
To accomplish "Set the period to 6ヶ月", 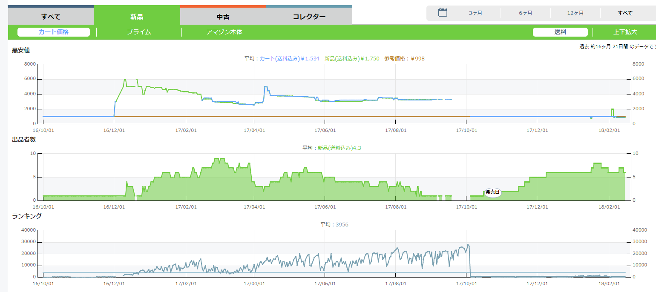I will (x=525, y=13).
